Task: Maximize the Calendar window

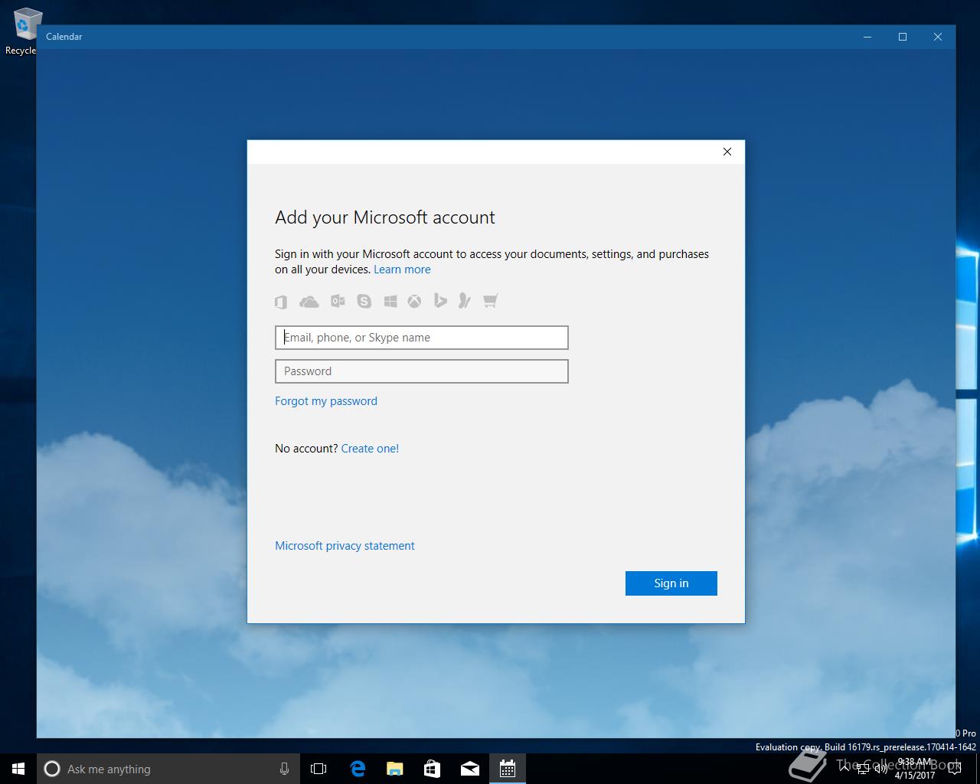Action: pos(903,37)
